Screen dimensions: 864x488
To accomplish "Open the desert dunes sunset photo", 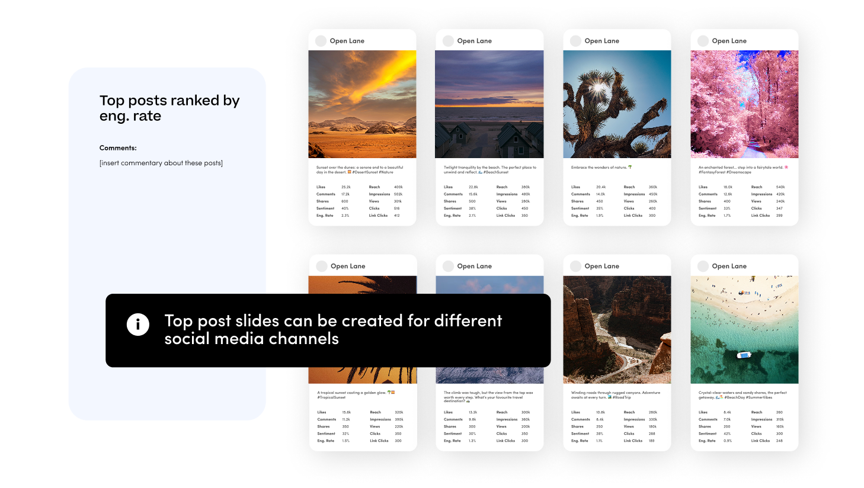I will (x=362, y=104).
